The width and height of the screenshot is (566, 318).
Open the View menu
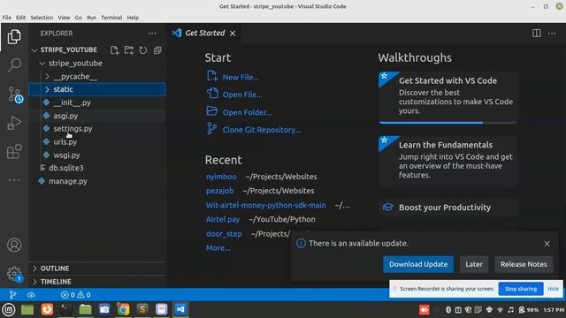(x=64, y=18)
